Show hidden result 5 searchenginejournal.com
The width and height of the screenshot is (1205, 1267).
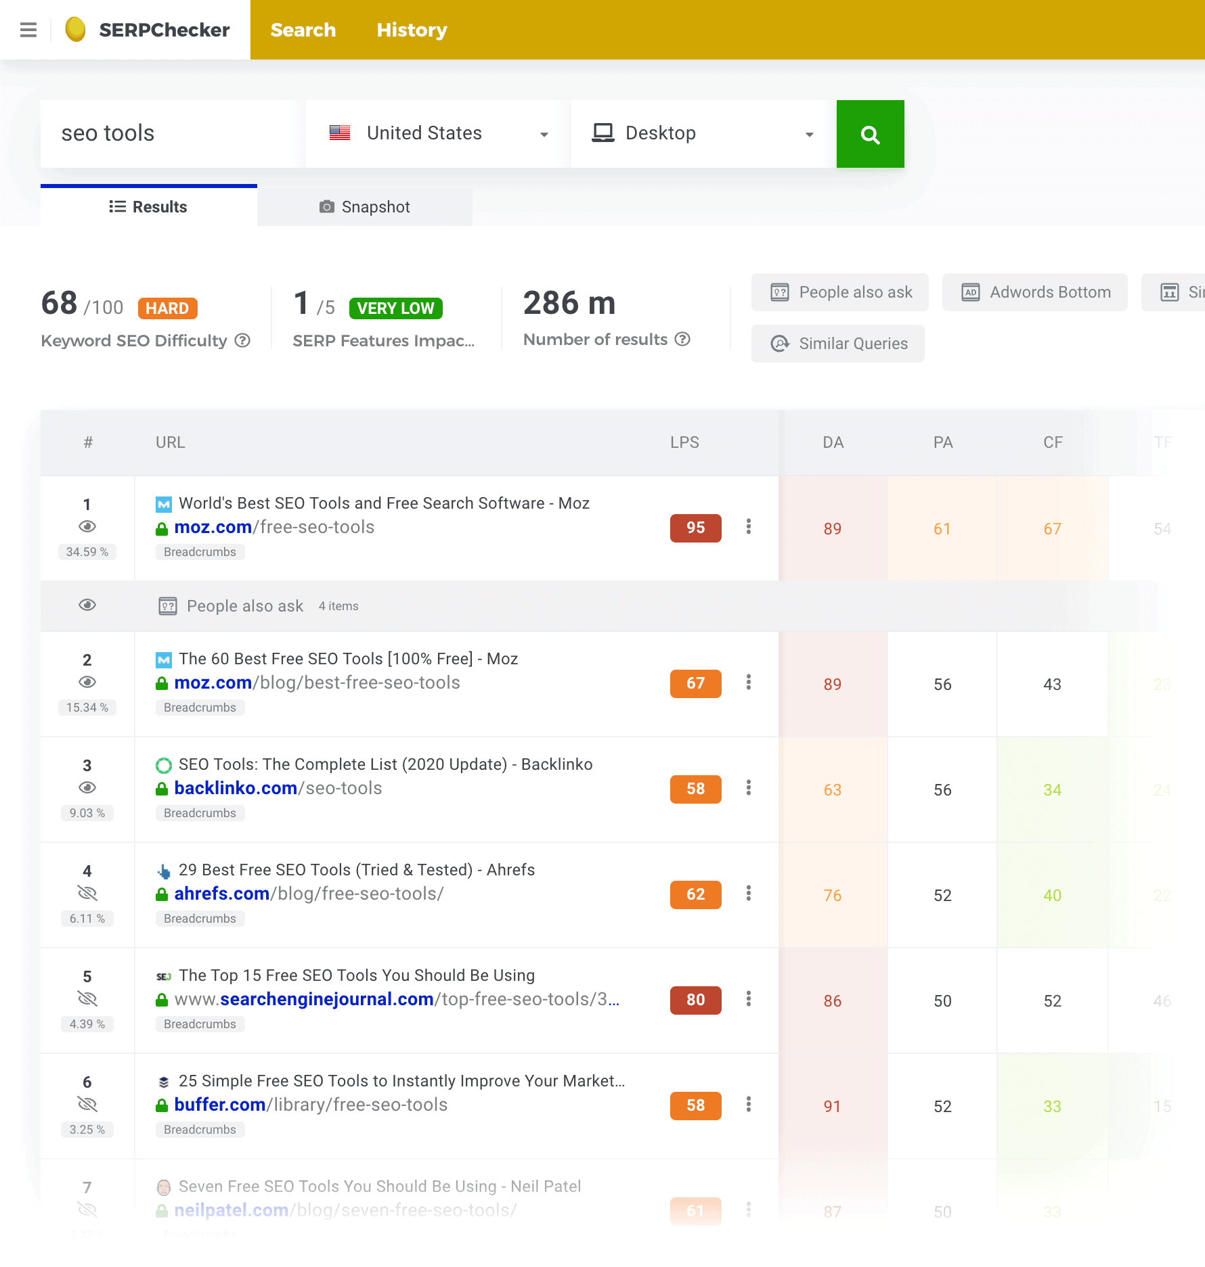tap(87, 998)
